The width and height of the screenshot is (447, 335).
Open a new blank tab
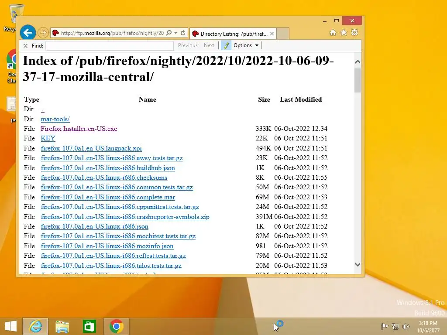283,34
